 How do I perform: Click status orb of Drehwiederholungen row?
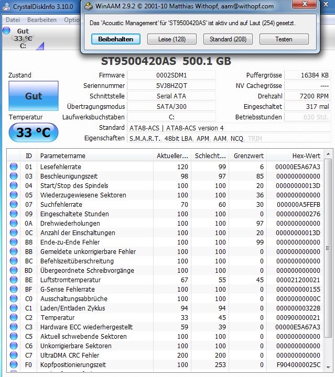point(14,223)
